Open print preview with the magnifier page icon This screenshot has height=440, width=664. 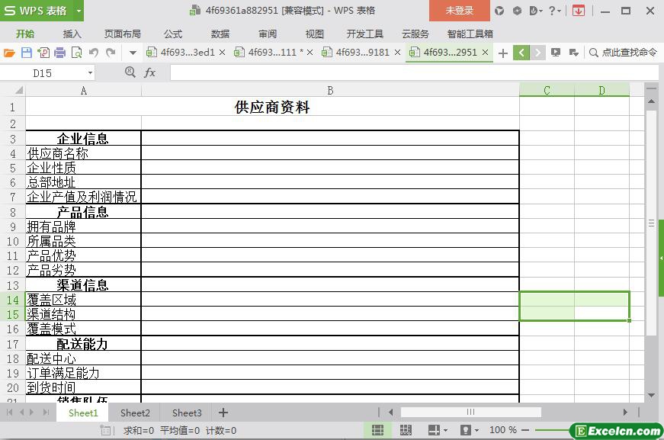(77, 53)
